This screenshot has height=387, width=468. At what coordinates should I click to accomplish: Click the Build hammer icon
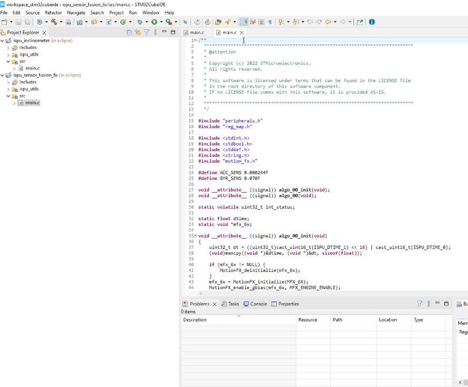(x=54, y=22)
